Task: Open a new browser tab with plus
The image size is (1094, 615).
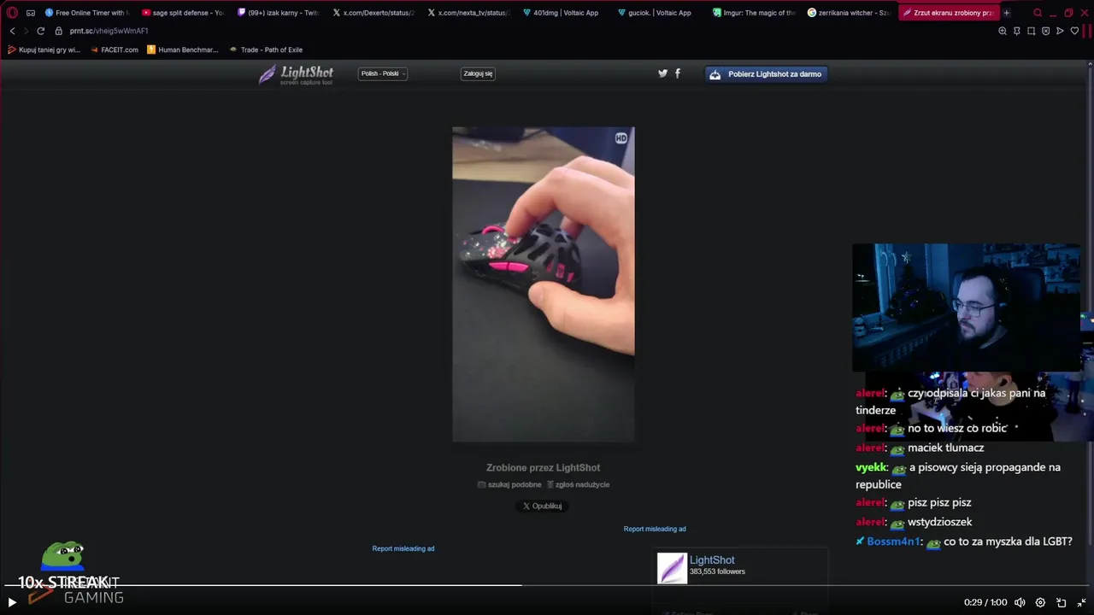Action: point(1006,13)
